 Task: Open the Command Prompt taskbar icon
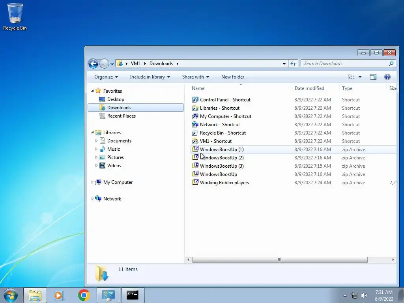coord(133,295)
